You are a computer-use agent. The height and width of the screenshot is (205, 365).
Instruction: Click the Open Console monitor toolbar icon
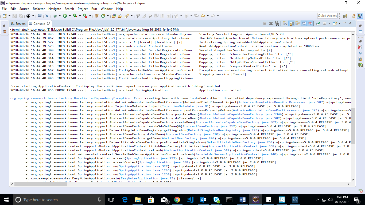pyautogui.click(x=40, y=16)
